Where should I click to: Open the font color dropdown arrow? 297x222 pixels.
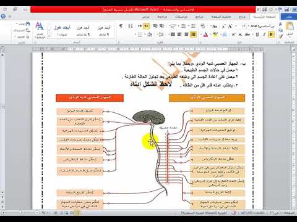pyautogui.click(x=202, y=35)
